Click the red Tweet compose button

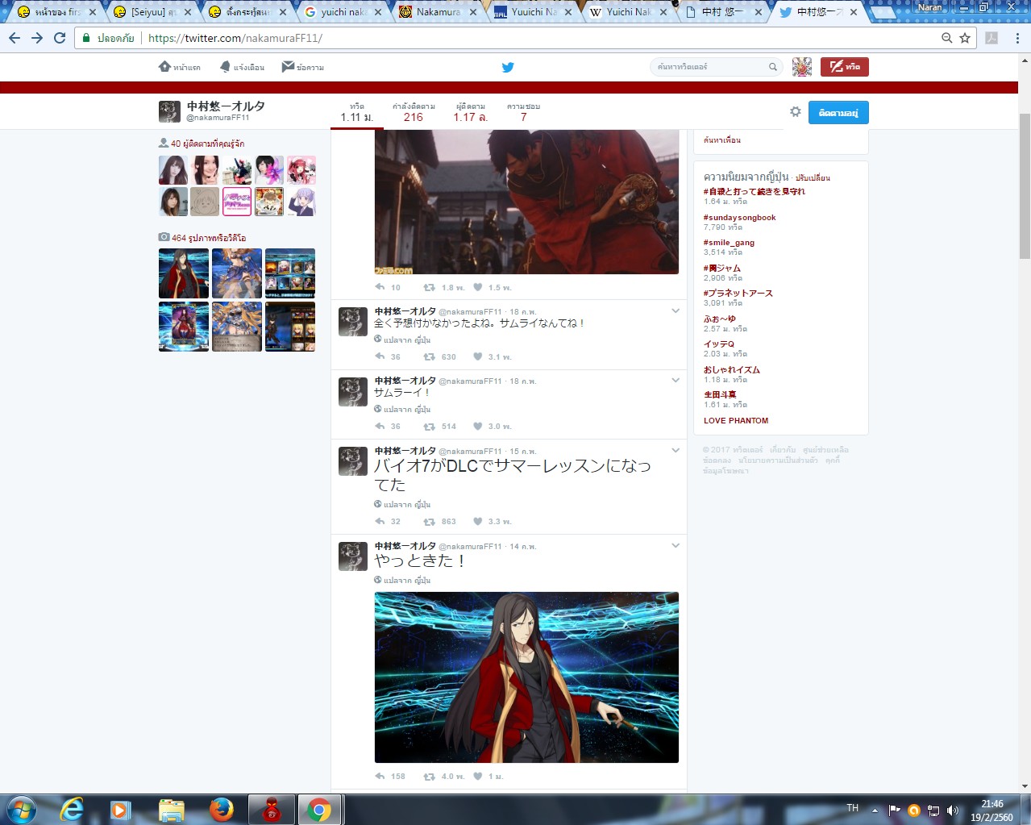[845, 67]
